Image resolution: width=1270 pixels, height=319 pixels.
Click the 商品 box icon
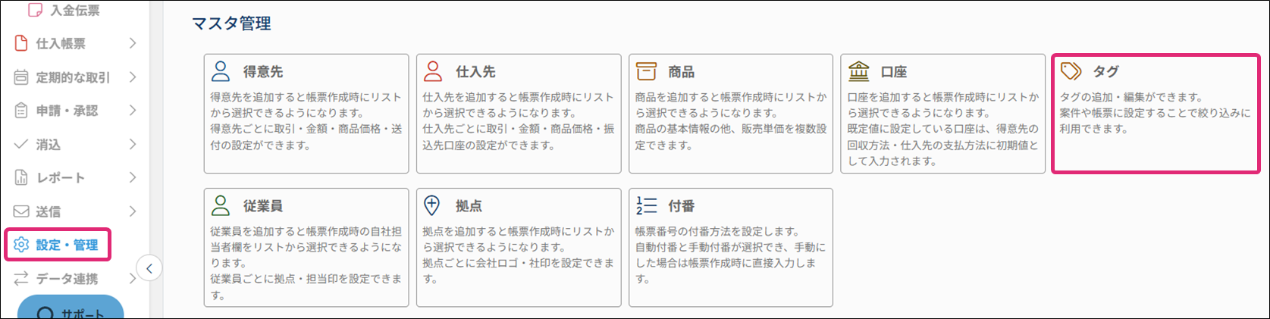pos(646,71)
